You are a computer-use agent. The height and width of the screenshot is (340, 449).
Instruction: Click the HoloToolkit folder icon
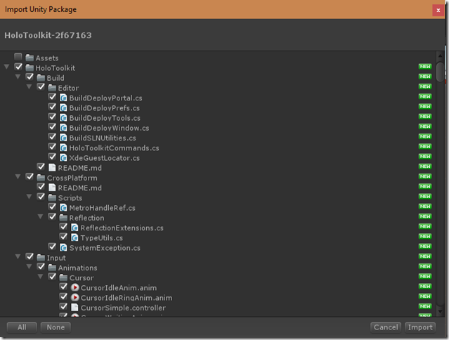tap(30, 68)
